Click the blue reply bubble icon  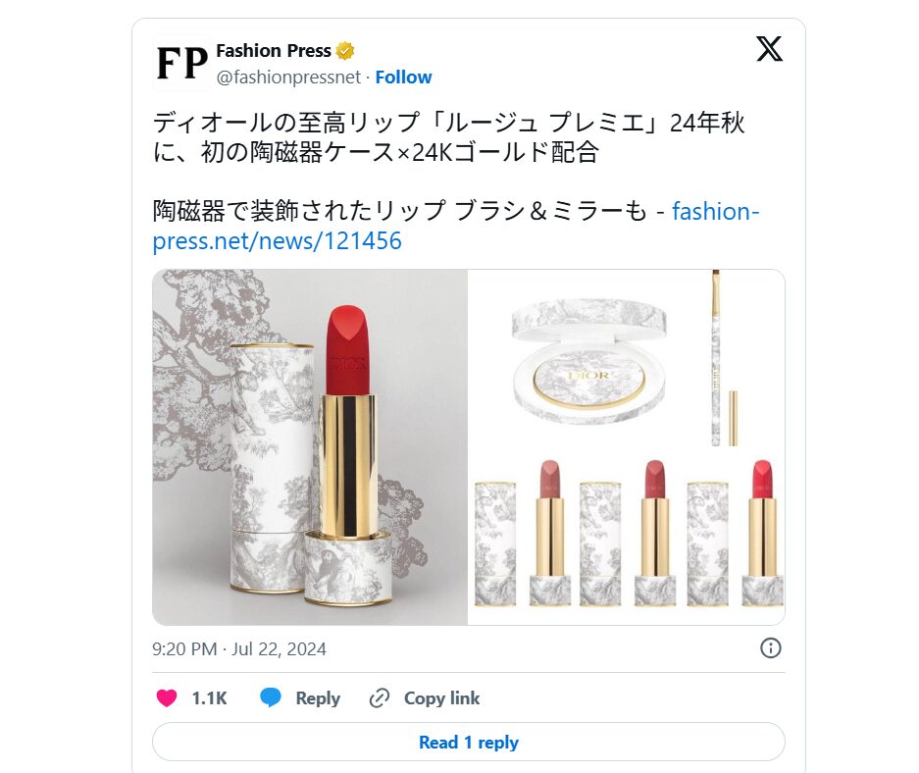pyautogui.click(x=270, y=698)
